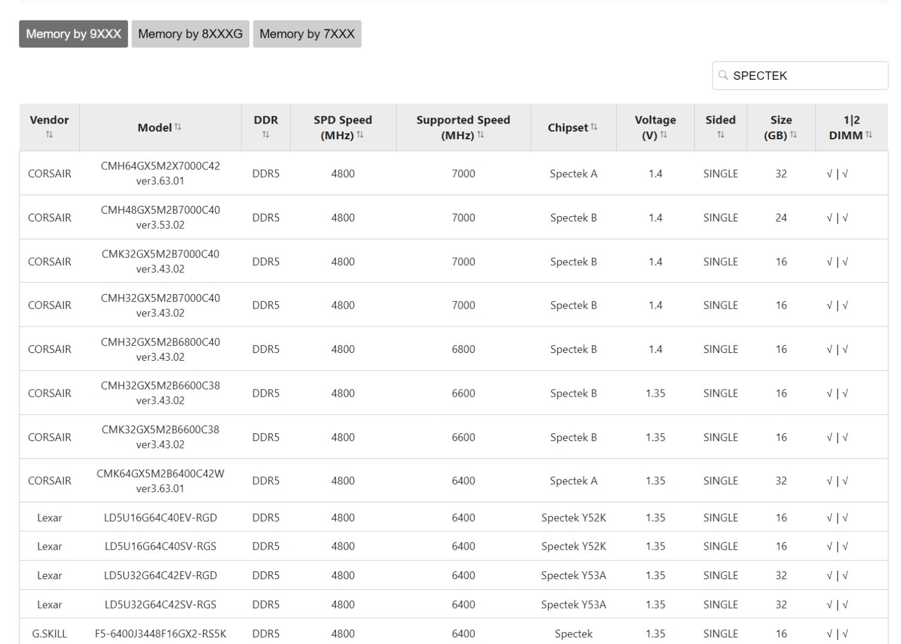901x644 pixels.
Task: Sort by SPD Speed sort icon
Action: point(360,135)
